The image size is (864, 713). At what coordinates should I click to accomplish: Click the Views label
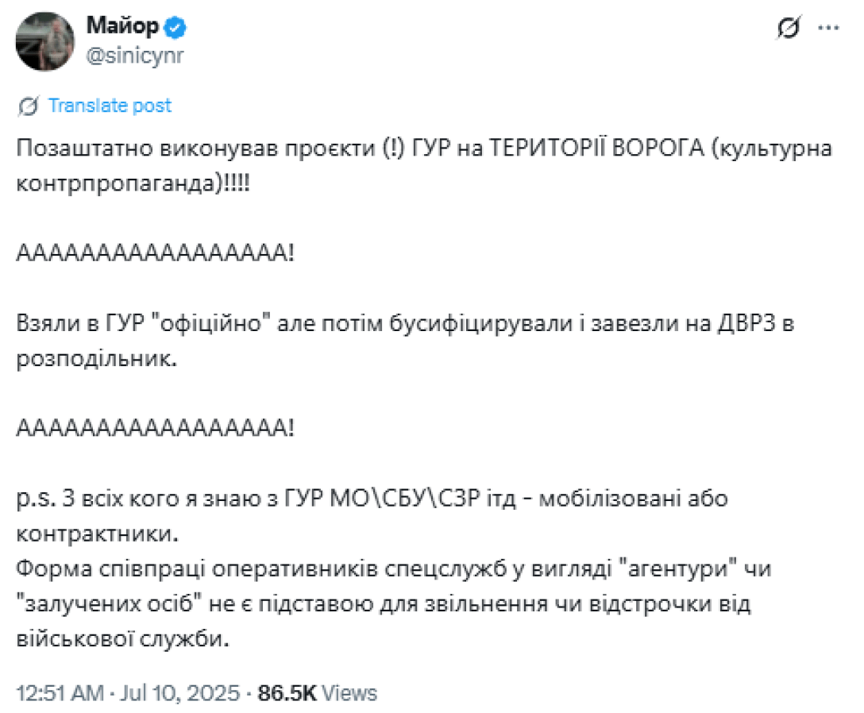tap(349, 692)
